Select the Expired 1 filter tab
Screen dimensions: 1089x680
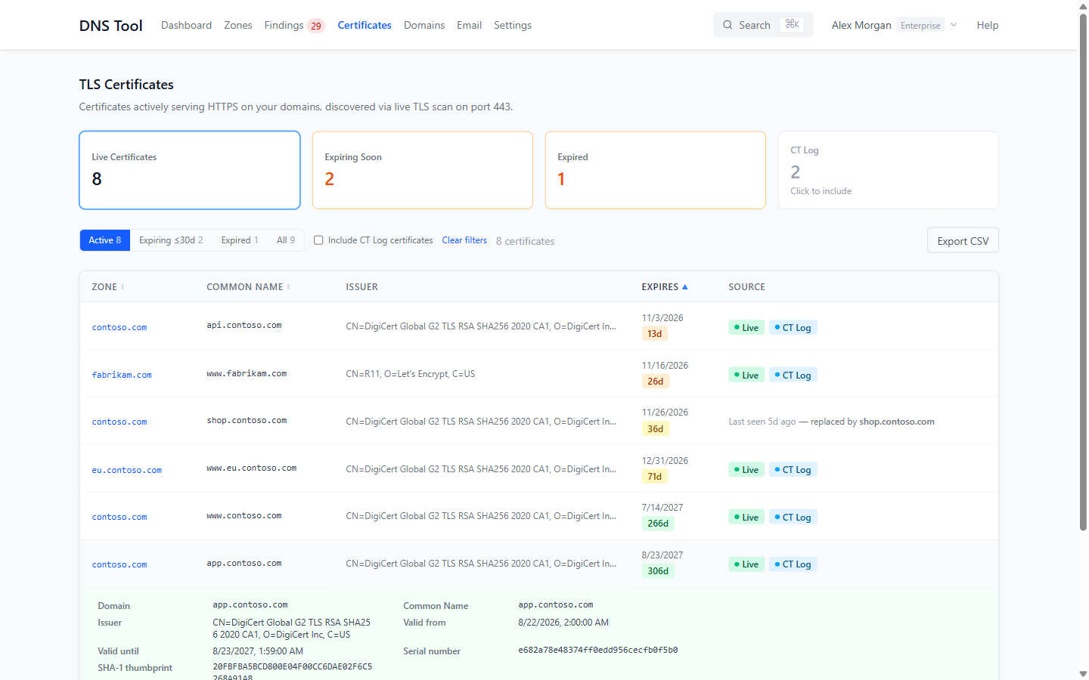click(x=240, y=240)
